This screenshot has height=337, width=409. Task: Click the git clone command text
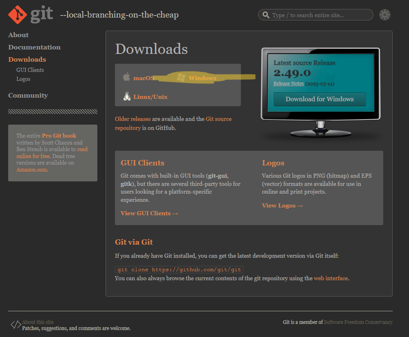179,270
